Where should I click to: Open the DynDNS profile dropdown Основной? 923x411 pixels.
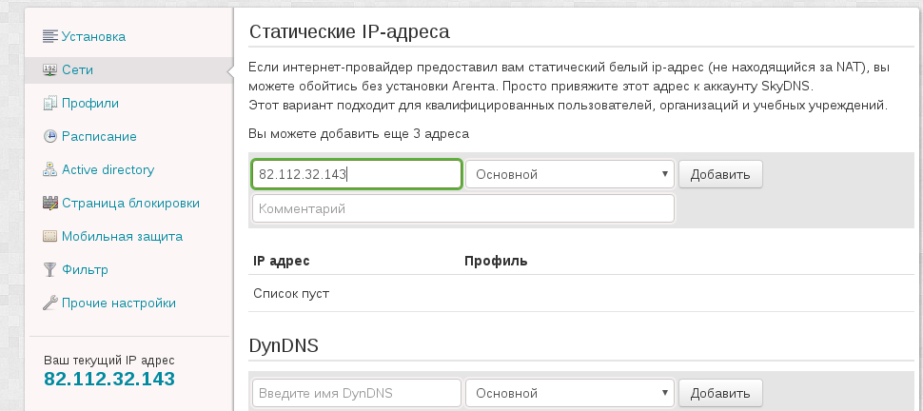click(x=570, y=393)
